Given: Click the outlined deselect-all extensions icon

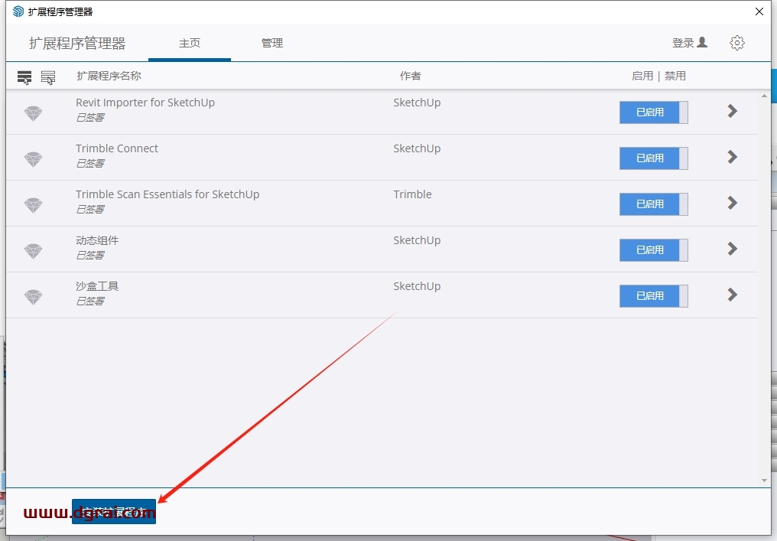Looking at the screenshot, I should pyautogui.click(x=48, y=77).
